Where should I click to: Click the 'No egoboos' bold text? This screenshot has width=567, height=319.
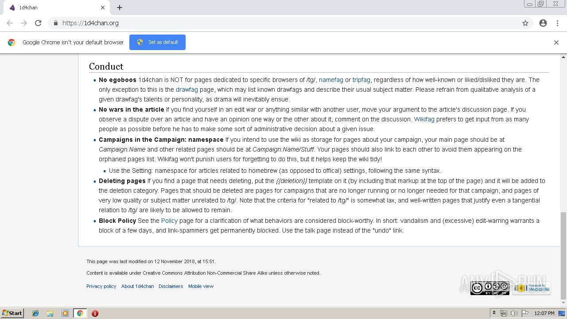click(117, 80)
